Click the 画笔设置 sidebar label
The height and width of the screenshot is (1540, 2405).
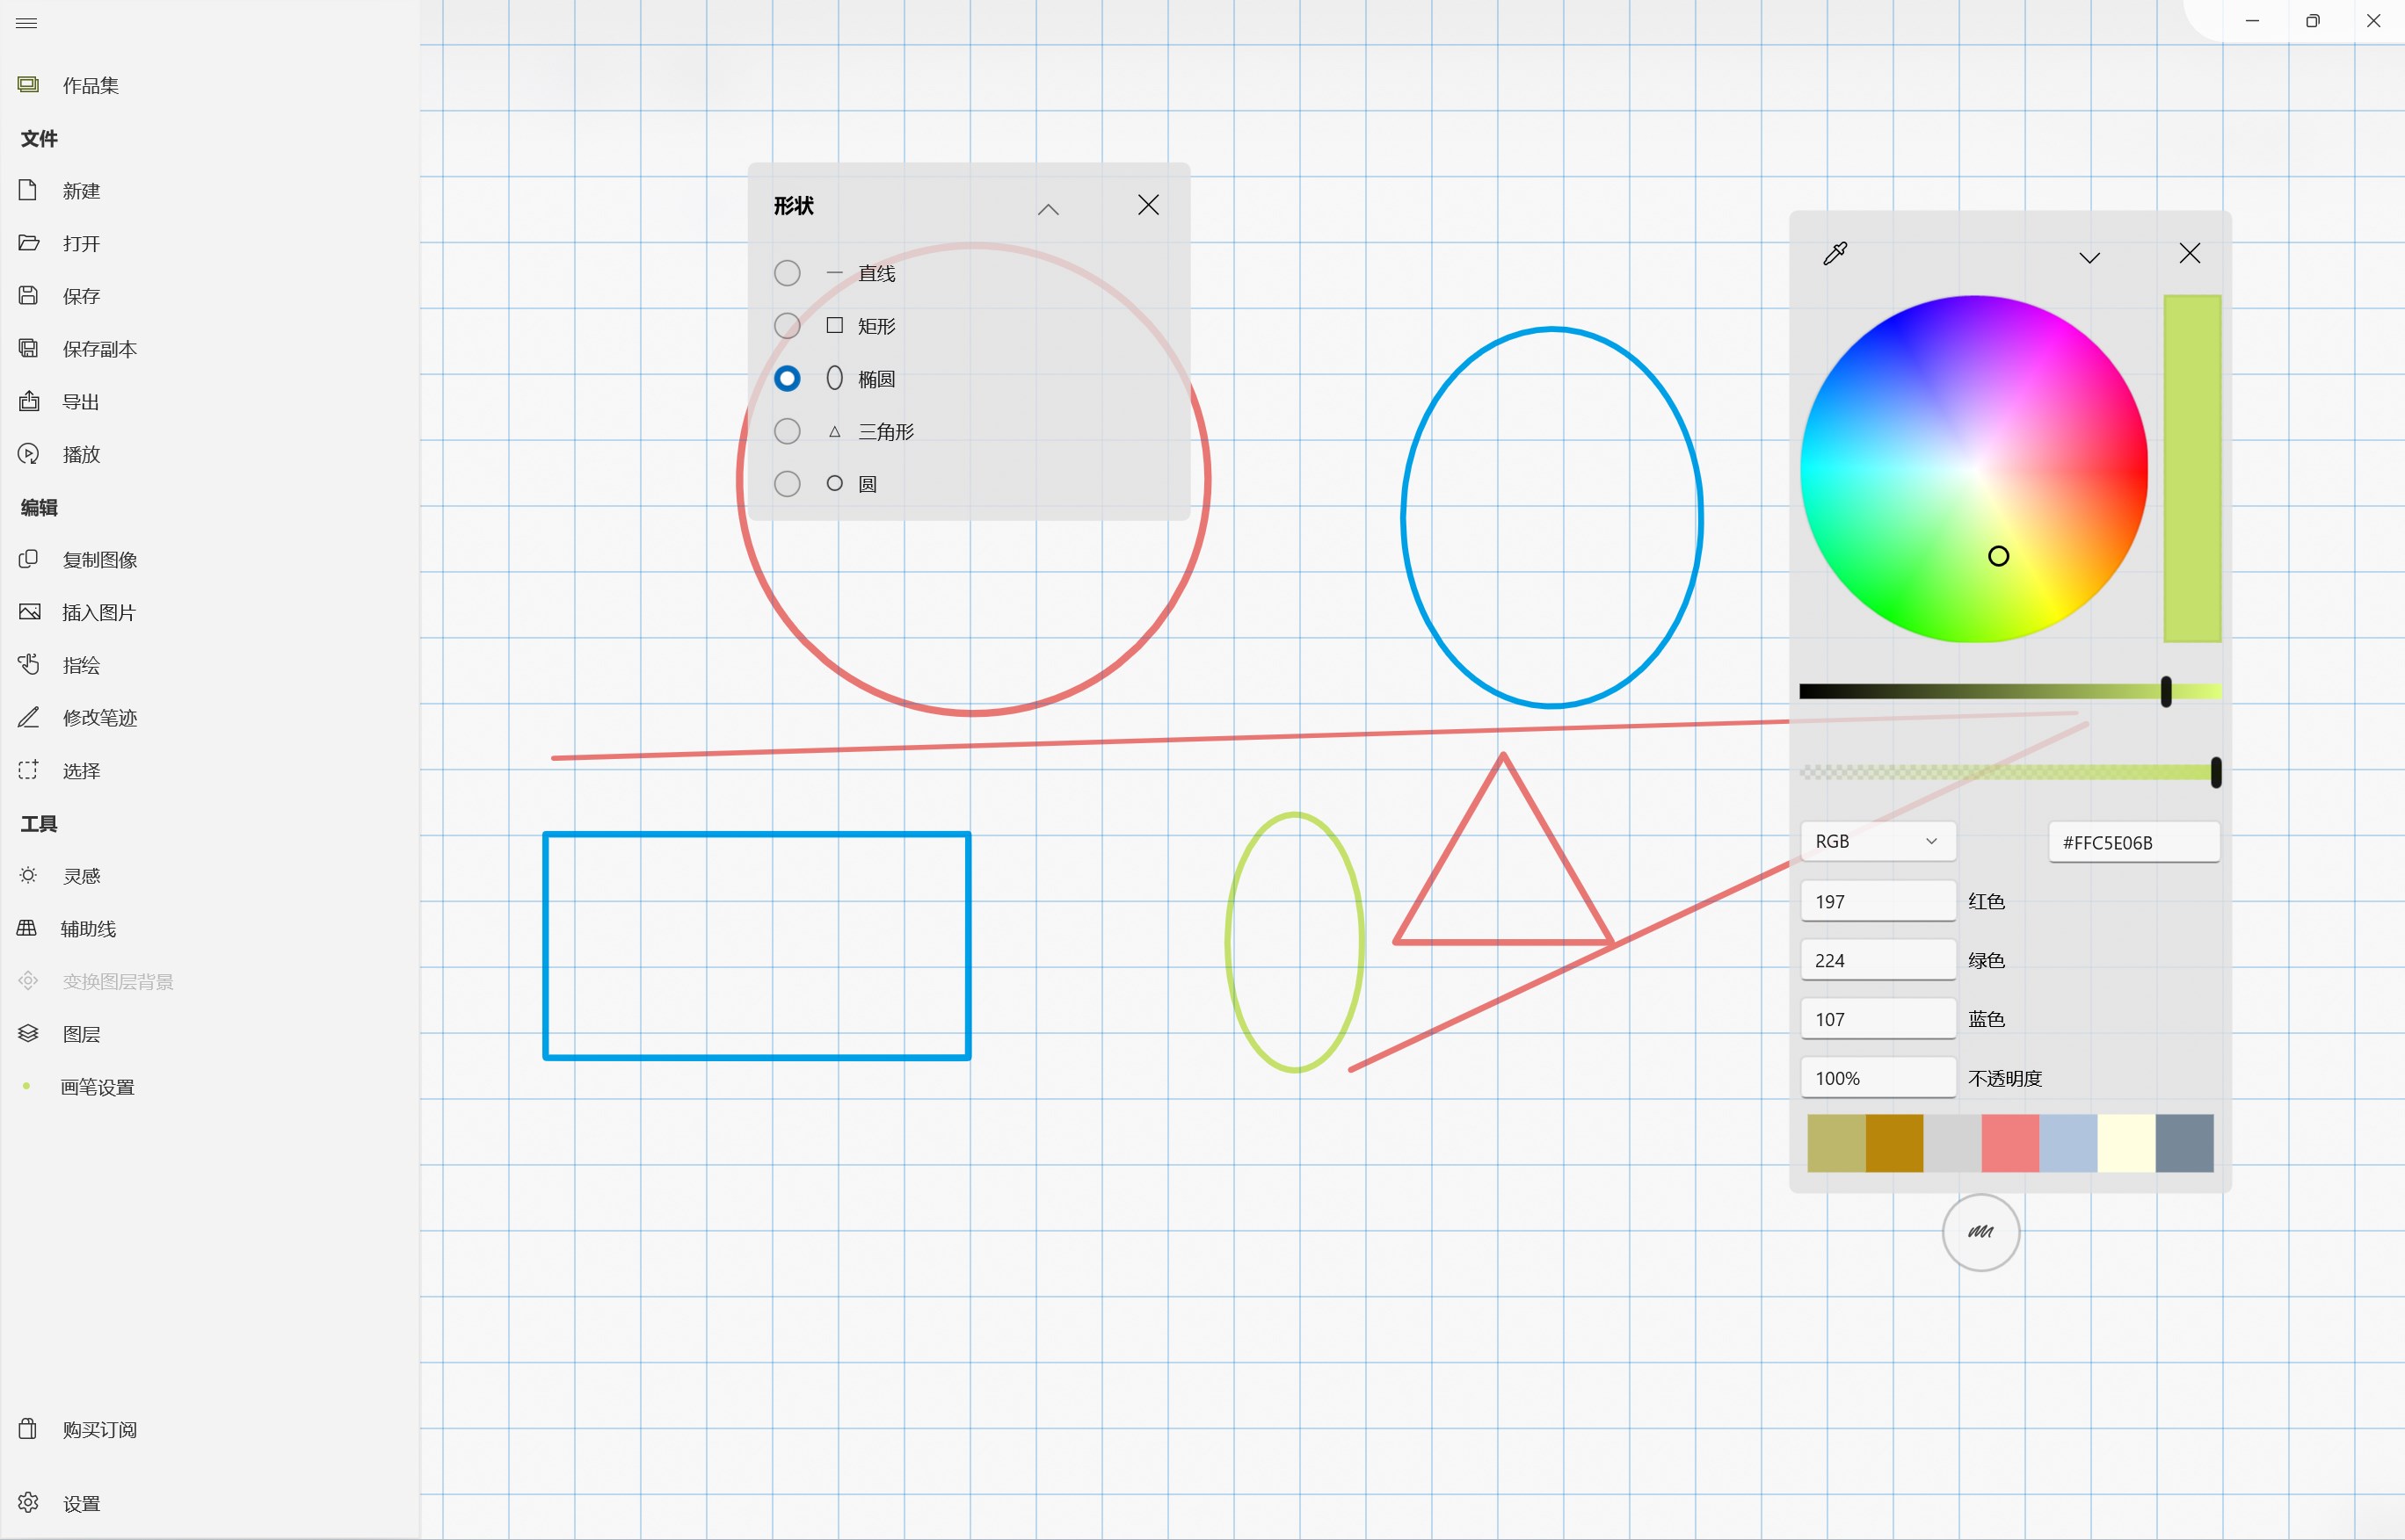pyautogui.click(x=97, y=1087)
